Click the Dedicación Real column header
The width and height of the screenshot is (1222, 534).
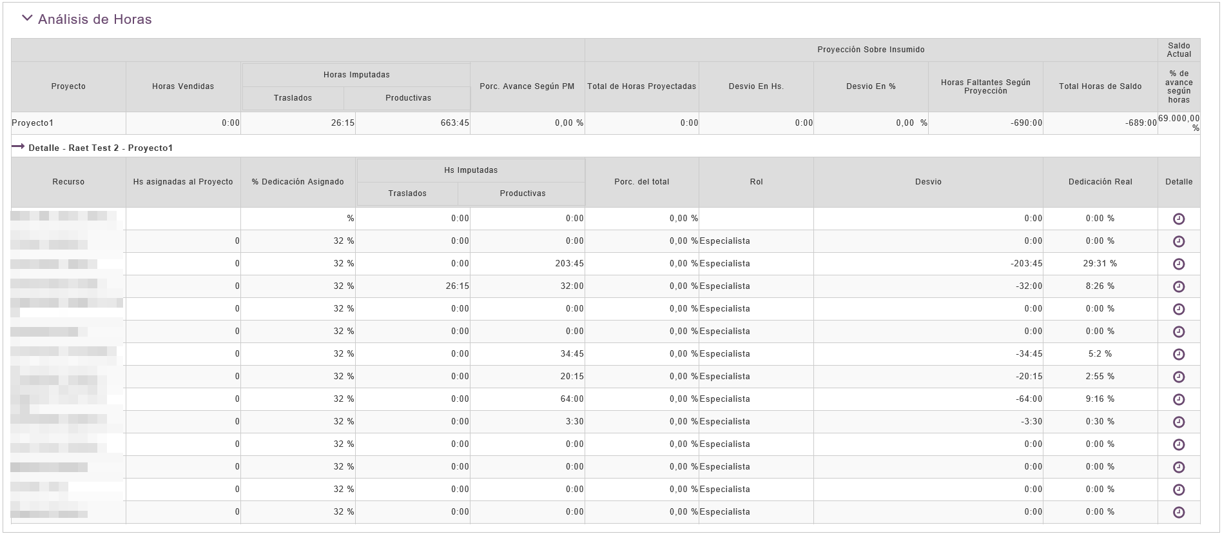click(1100, 182)
